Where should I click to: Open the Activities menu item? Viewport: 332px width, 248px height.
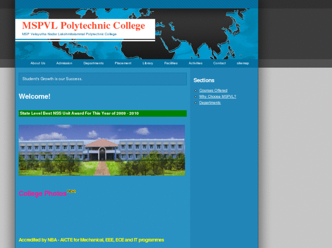point(195,63)
